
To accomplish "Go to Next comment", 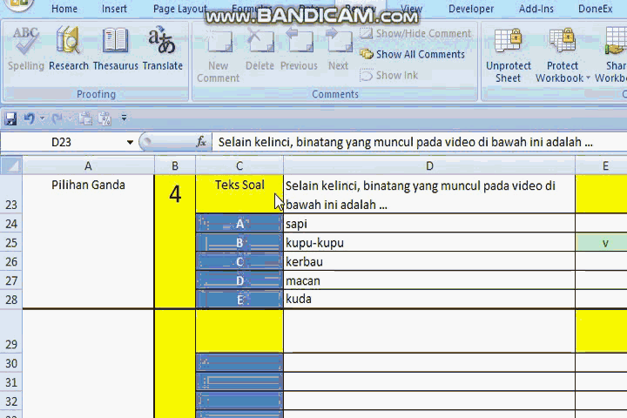I will coord(338,49).
